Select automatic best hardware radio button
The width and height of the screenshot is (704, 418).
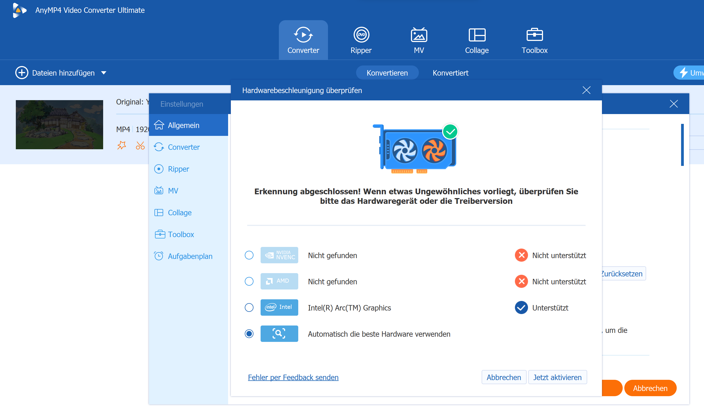[x=249, y=334]
